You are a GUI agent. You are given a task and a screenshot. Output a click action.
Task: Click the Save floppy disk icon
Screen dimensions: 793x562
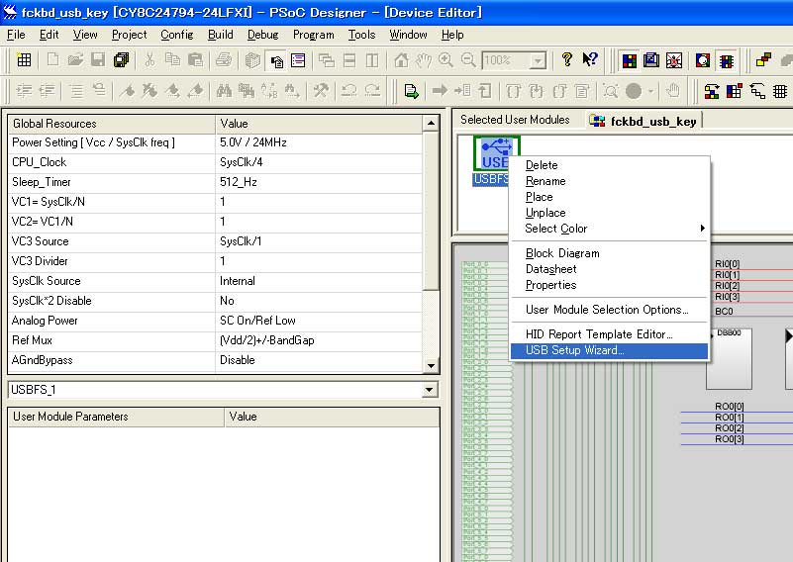(98, 60)
